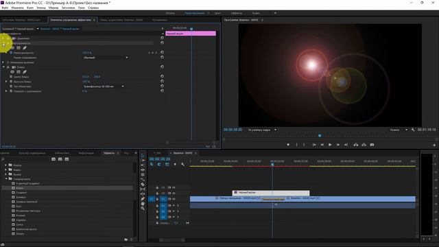
Task: Step back one frame in Program monitor
Action: click(322, 145)
